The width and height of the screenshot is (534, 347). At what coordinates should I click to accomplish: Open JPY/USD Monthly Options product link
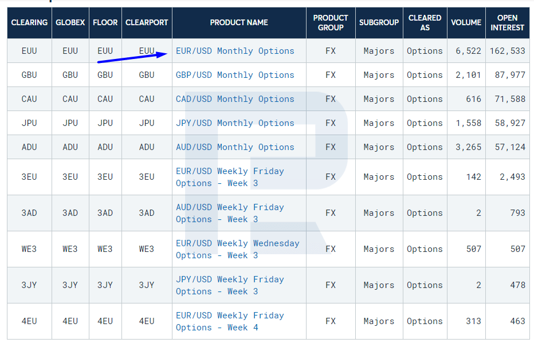[235, 123]
